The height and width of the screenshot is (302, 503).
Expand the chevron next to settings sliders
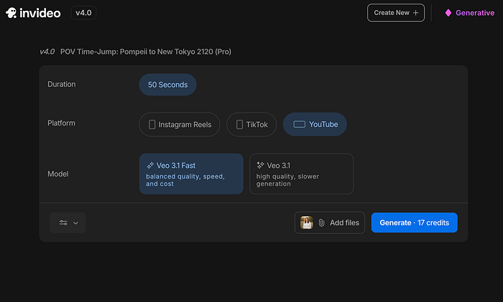point(76,223)
